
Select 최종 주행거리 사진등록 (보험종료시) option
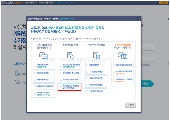click(x=122, y=80)
